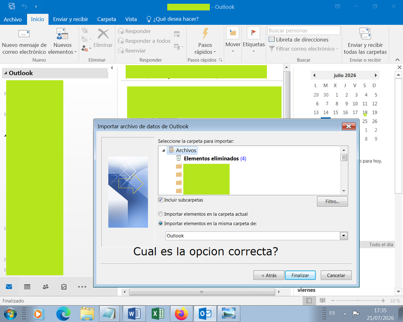Switch to Enviar y recibir tab
The image size is (403, 322).
[x=70, y=19]
